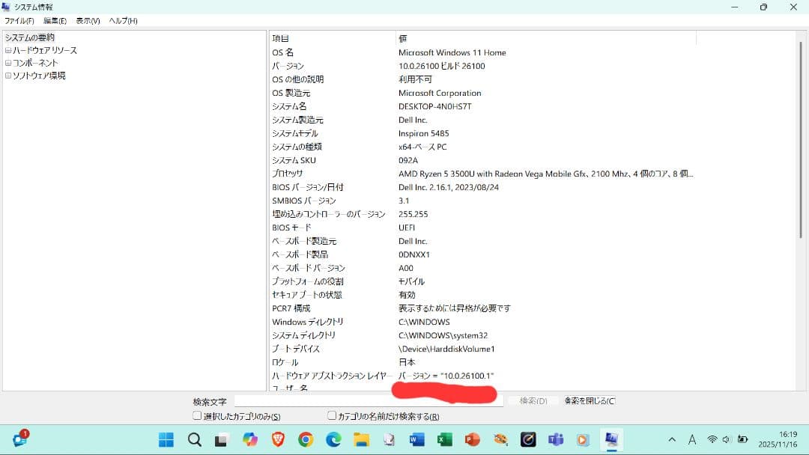Launch Google Chrome from the taskbar
The width and height of the screenshot is (809, 455).
pos(306,440)
